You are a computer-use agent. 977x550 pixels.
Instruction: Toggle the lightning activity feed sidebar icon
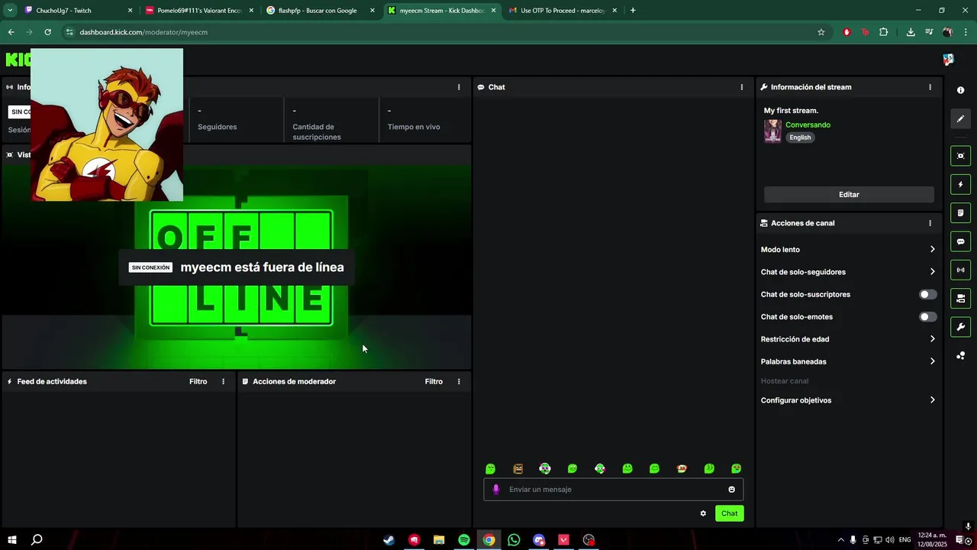coord(960,184)
